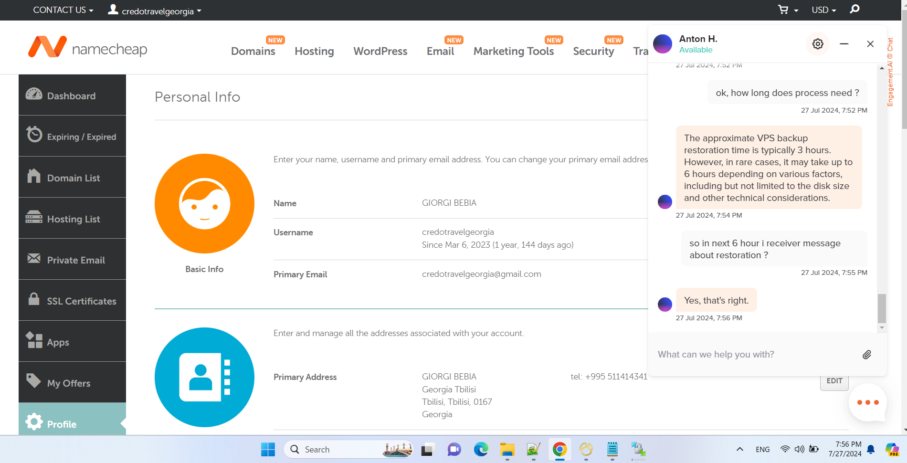Open Google Chrome from the taskbar
Screen dimensions: 907x463
pos(559,450)
